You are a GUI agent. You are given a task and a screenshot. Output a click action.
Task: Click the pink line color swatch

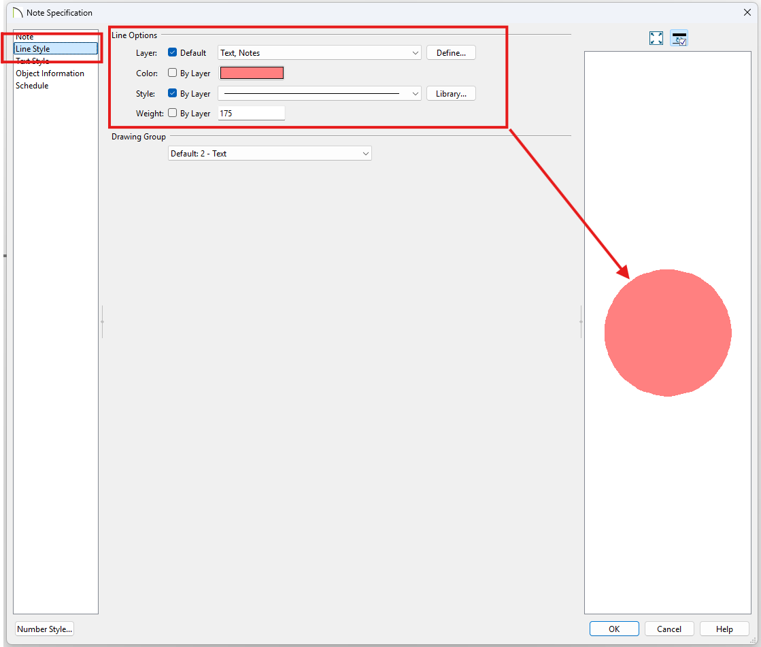click(x=252, y=73)
